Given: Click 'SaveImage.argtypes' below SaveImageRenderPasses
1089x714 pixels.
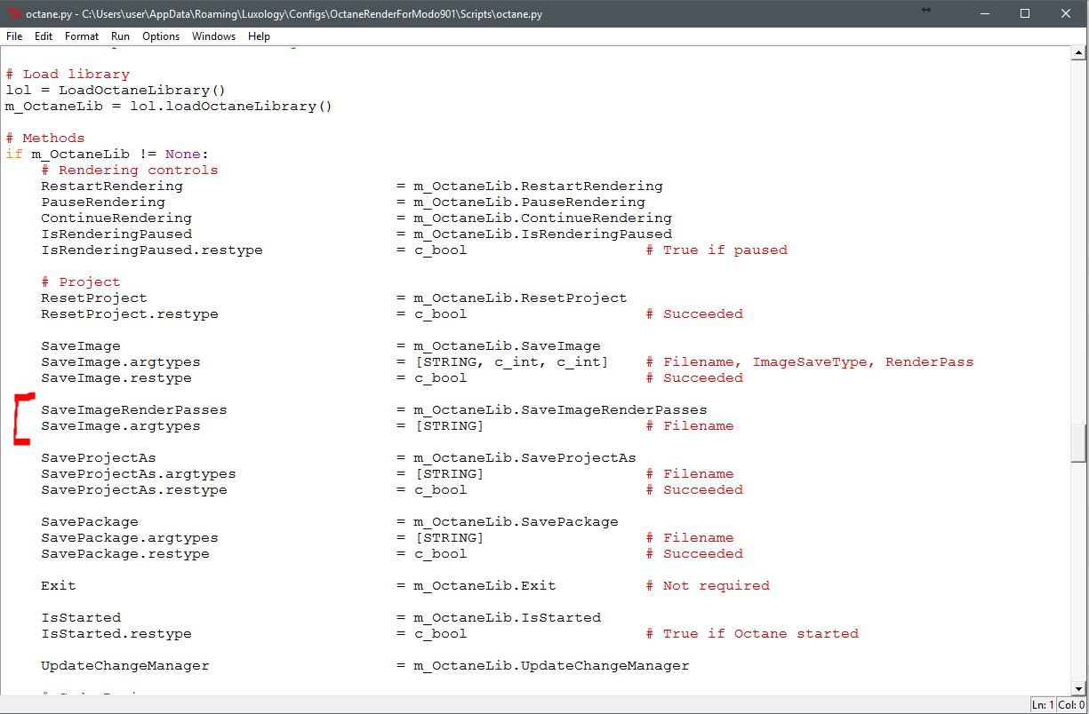Looking at the screenshot, I should coord(121,426).
